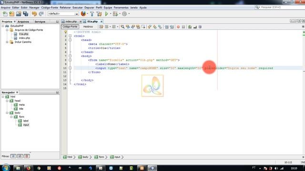Image resolution: width=305 pixels, height=171 pixels.
Task: Click the red Start Macro Recording icon
Action: coord(178,27)
